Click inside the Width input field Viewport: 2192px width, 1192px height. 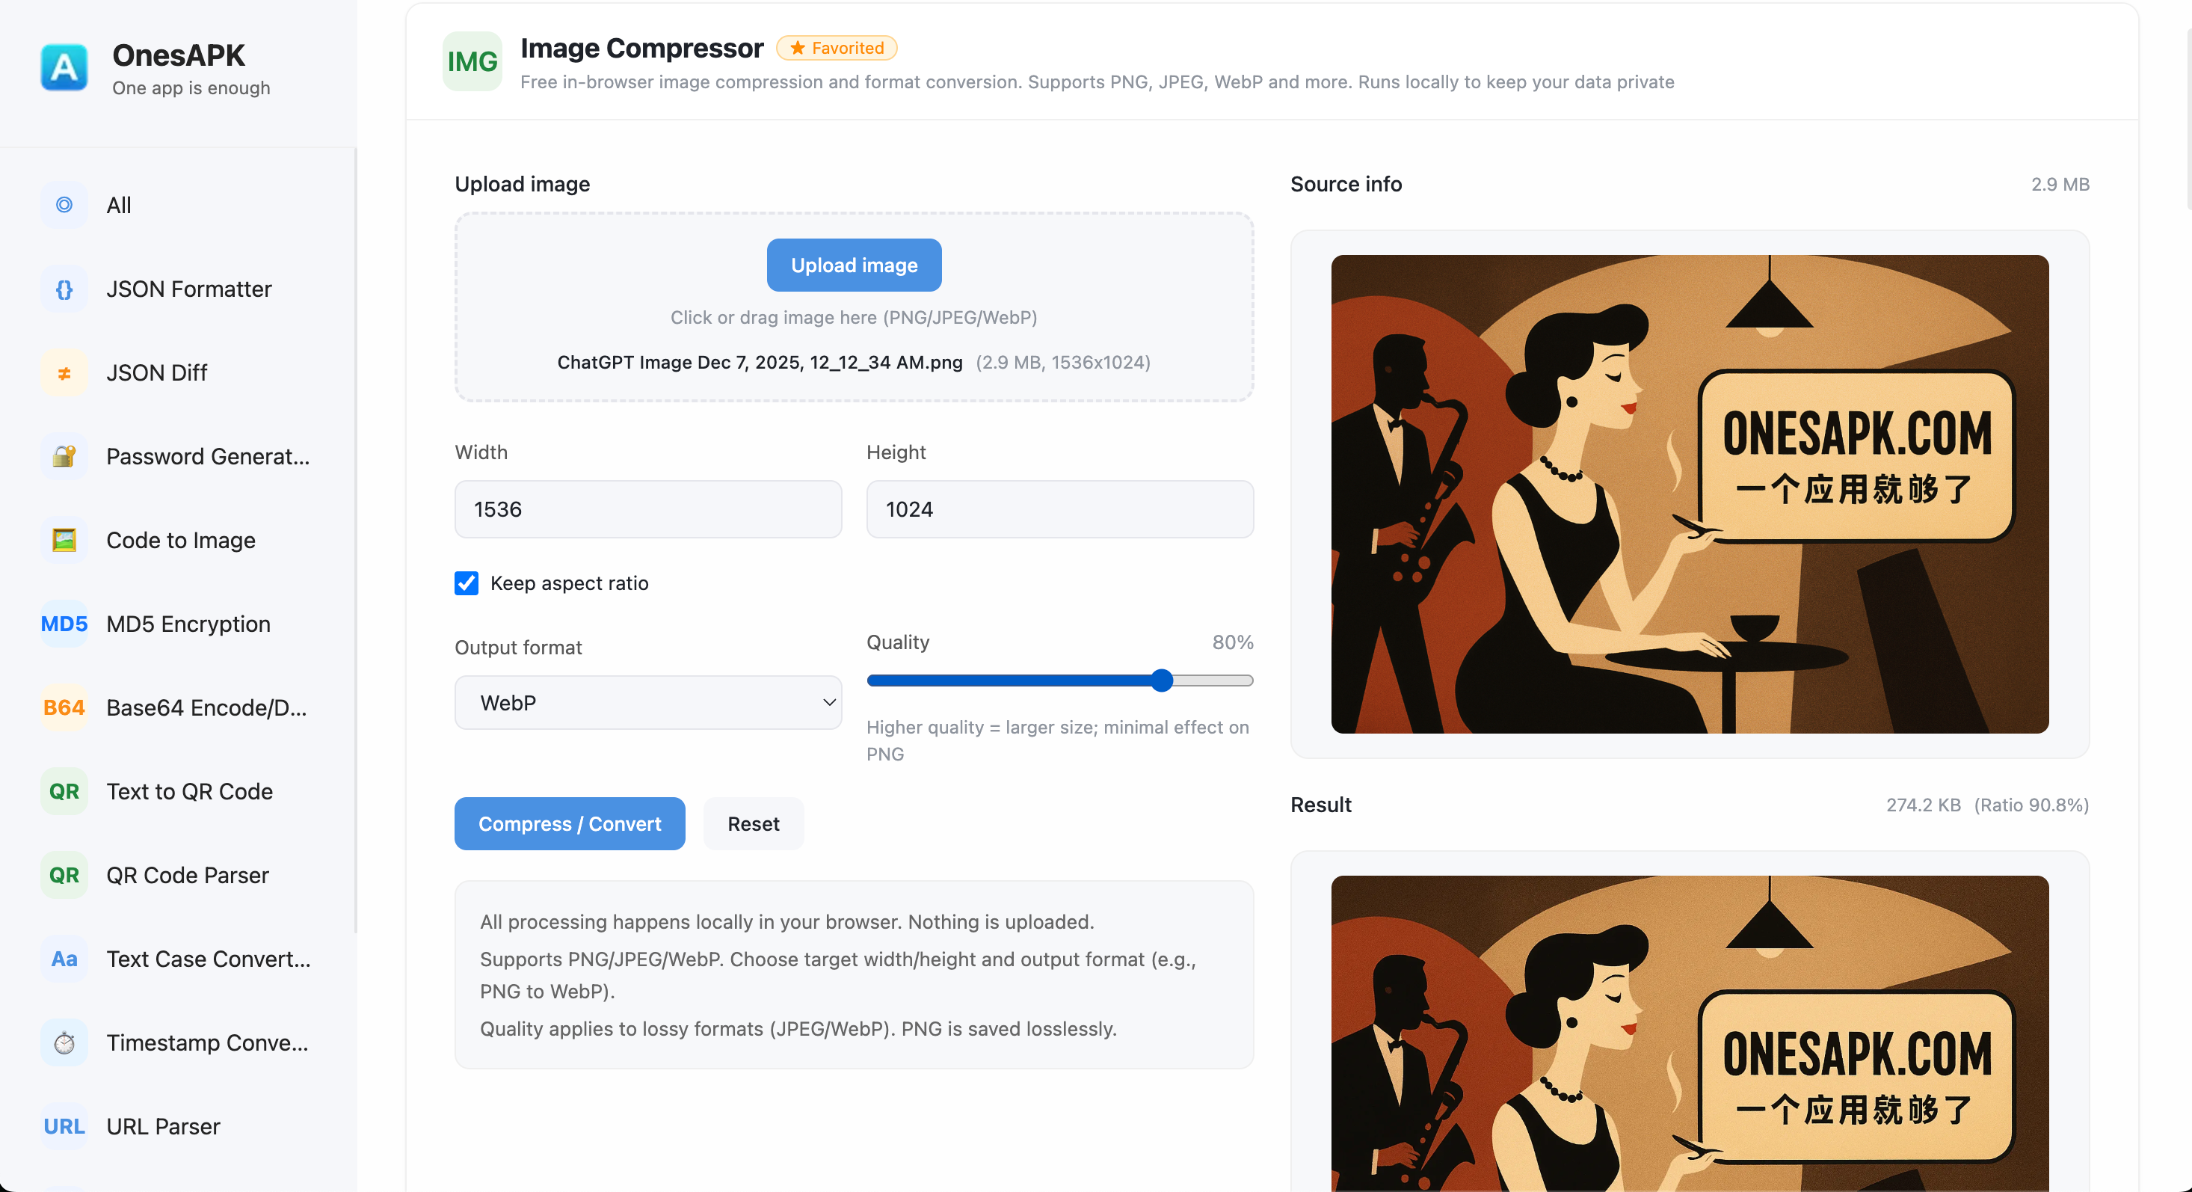tap(647, 509)
